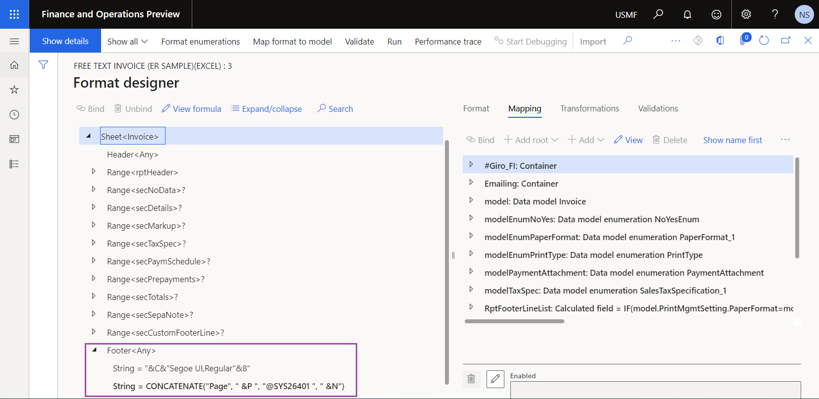Expand Range<secNoData>? node
This screenshot has width=819, height=399.
click(94, 190)
